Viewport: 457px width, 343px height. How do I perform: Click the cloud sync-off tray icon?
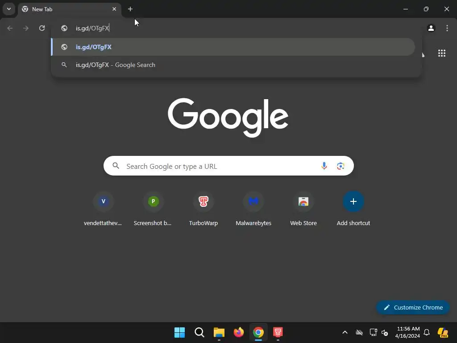pyautogui.click(x=359, y=332)
